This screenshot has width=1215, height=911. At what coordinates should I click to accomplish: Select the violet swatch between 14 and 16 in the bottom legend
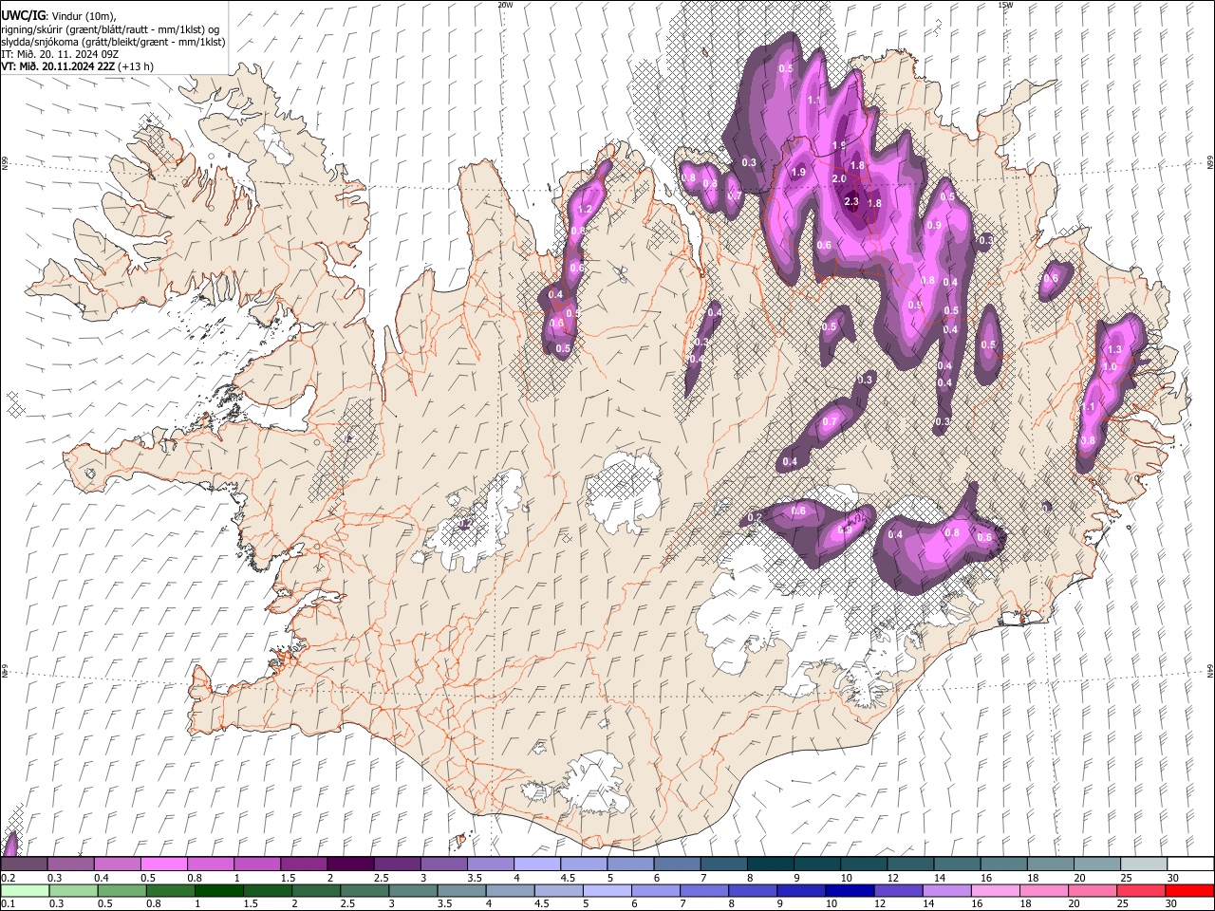tap(946, 891)
